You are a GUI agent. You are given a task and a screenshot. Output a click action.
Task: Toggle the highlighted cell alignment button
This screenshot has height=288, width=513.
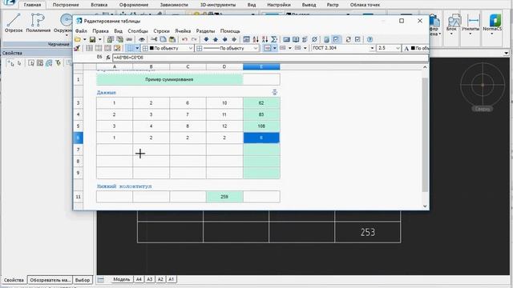[x=268, y=48]
